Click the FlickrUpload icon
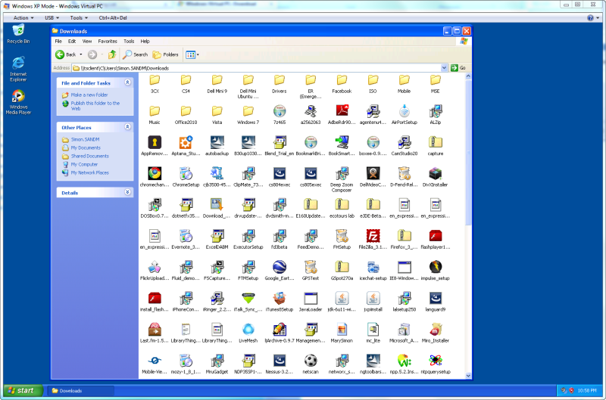The image size is (606, 400). click(x=155, y=267)
